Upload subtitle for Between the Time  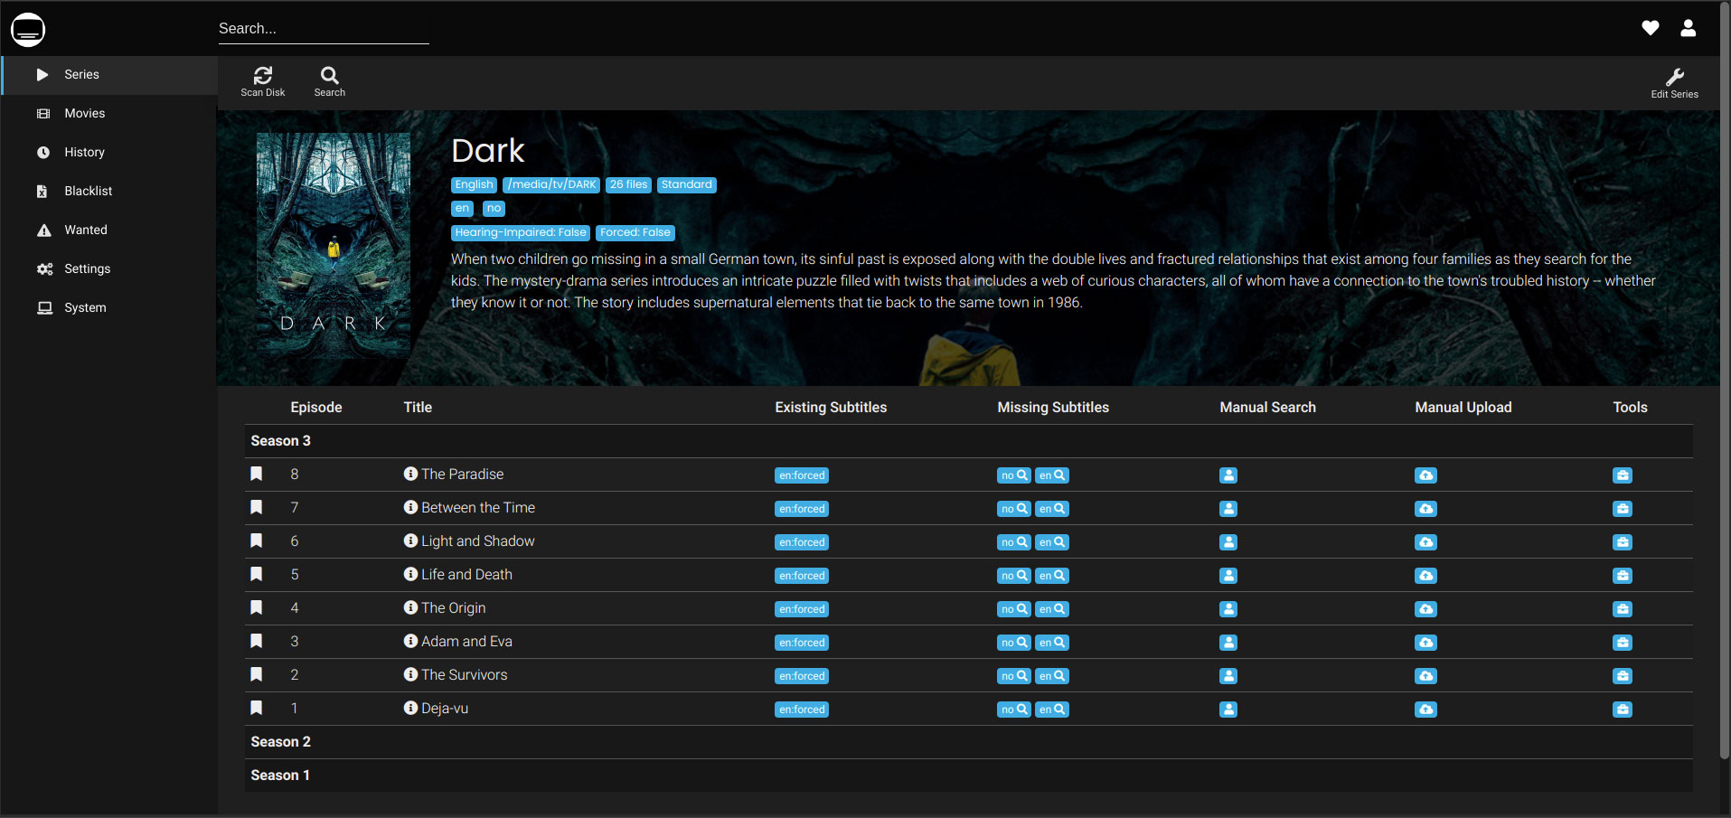tap(1425, 509)
